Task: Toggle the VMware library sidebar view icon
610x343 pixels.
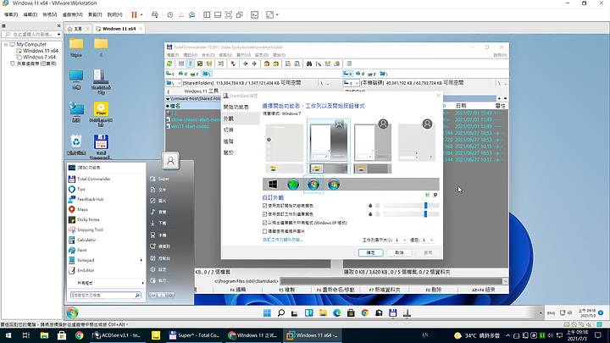Action: pos(207,14)
